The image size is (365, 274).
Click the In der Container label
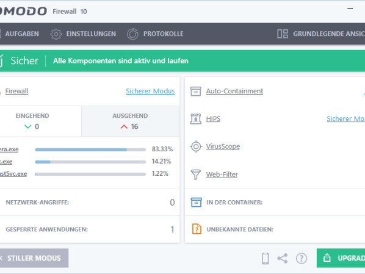click(x=234, y=203)
